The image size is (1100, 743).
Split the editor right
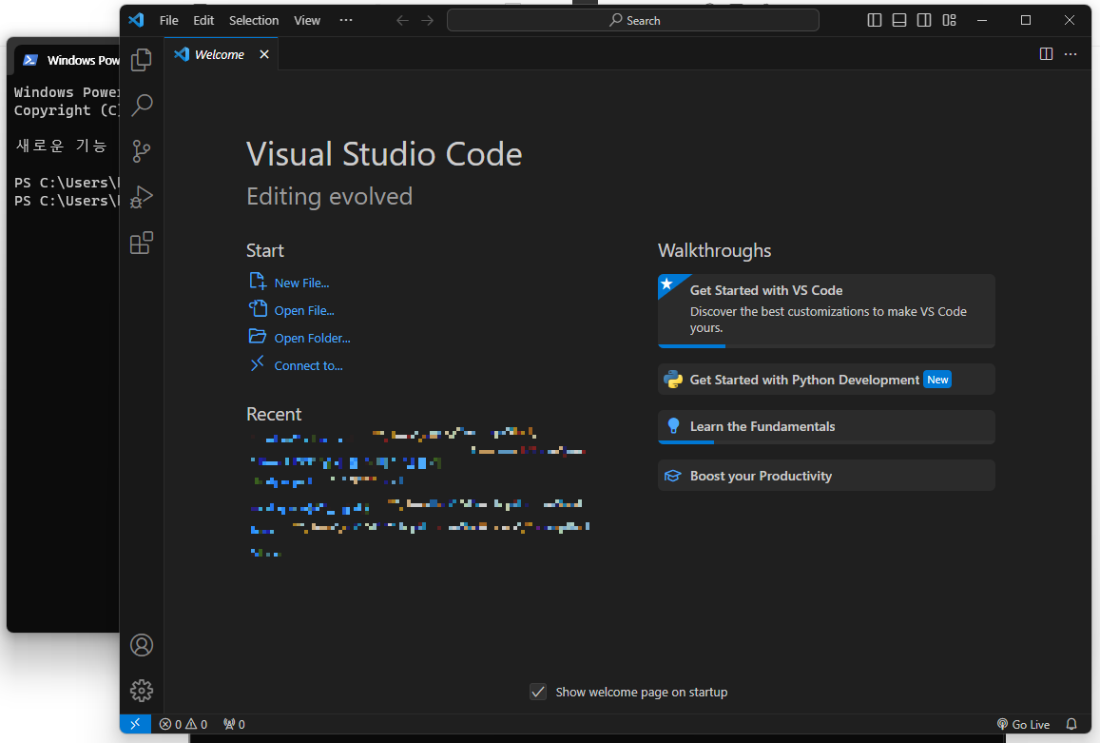[x=1046, y=54]
